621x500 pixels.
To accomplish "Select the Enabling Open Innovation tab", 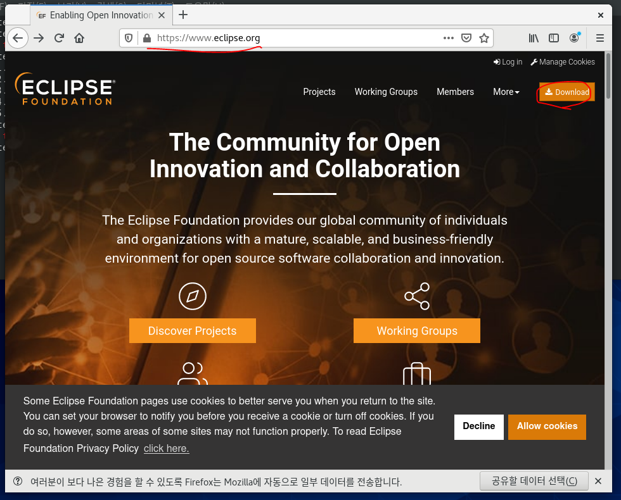I will pos(101,15).
